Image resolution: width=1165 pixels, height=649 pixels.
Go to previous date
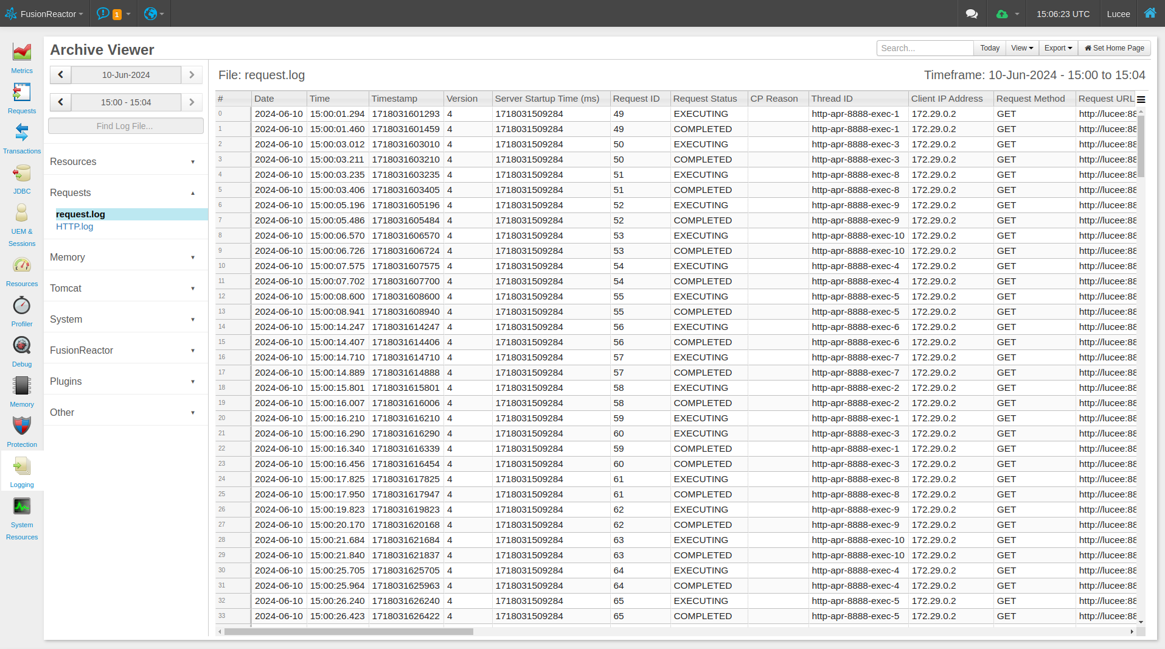[60, 75]
